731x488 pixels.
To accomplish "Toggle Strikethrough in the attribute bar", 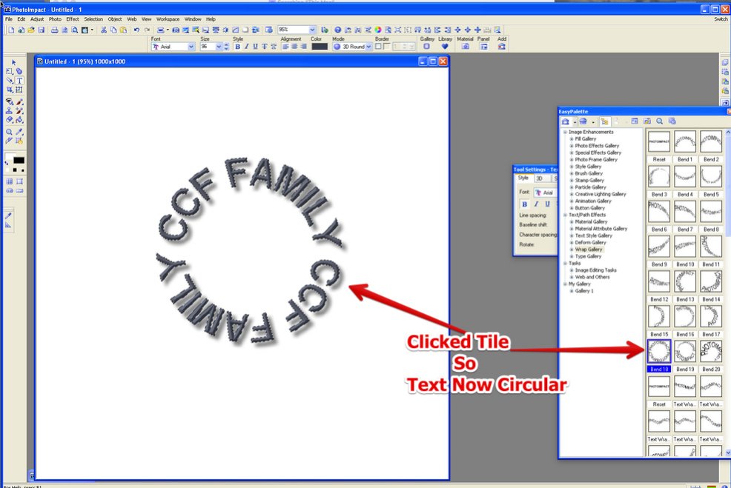I will pyautogui.click(x=265, y=47).
